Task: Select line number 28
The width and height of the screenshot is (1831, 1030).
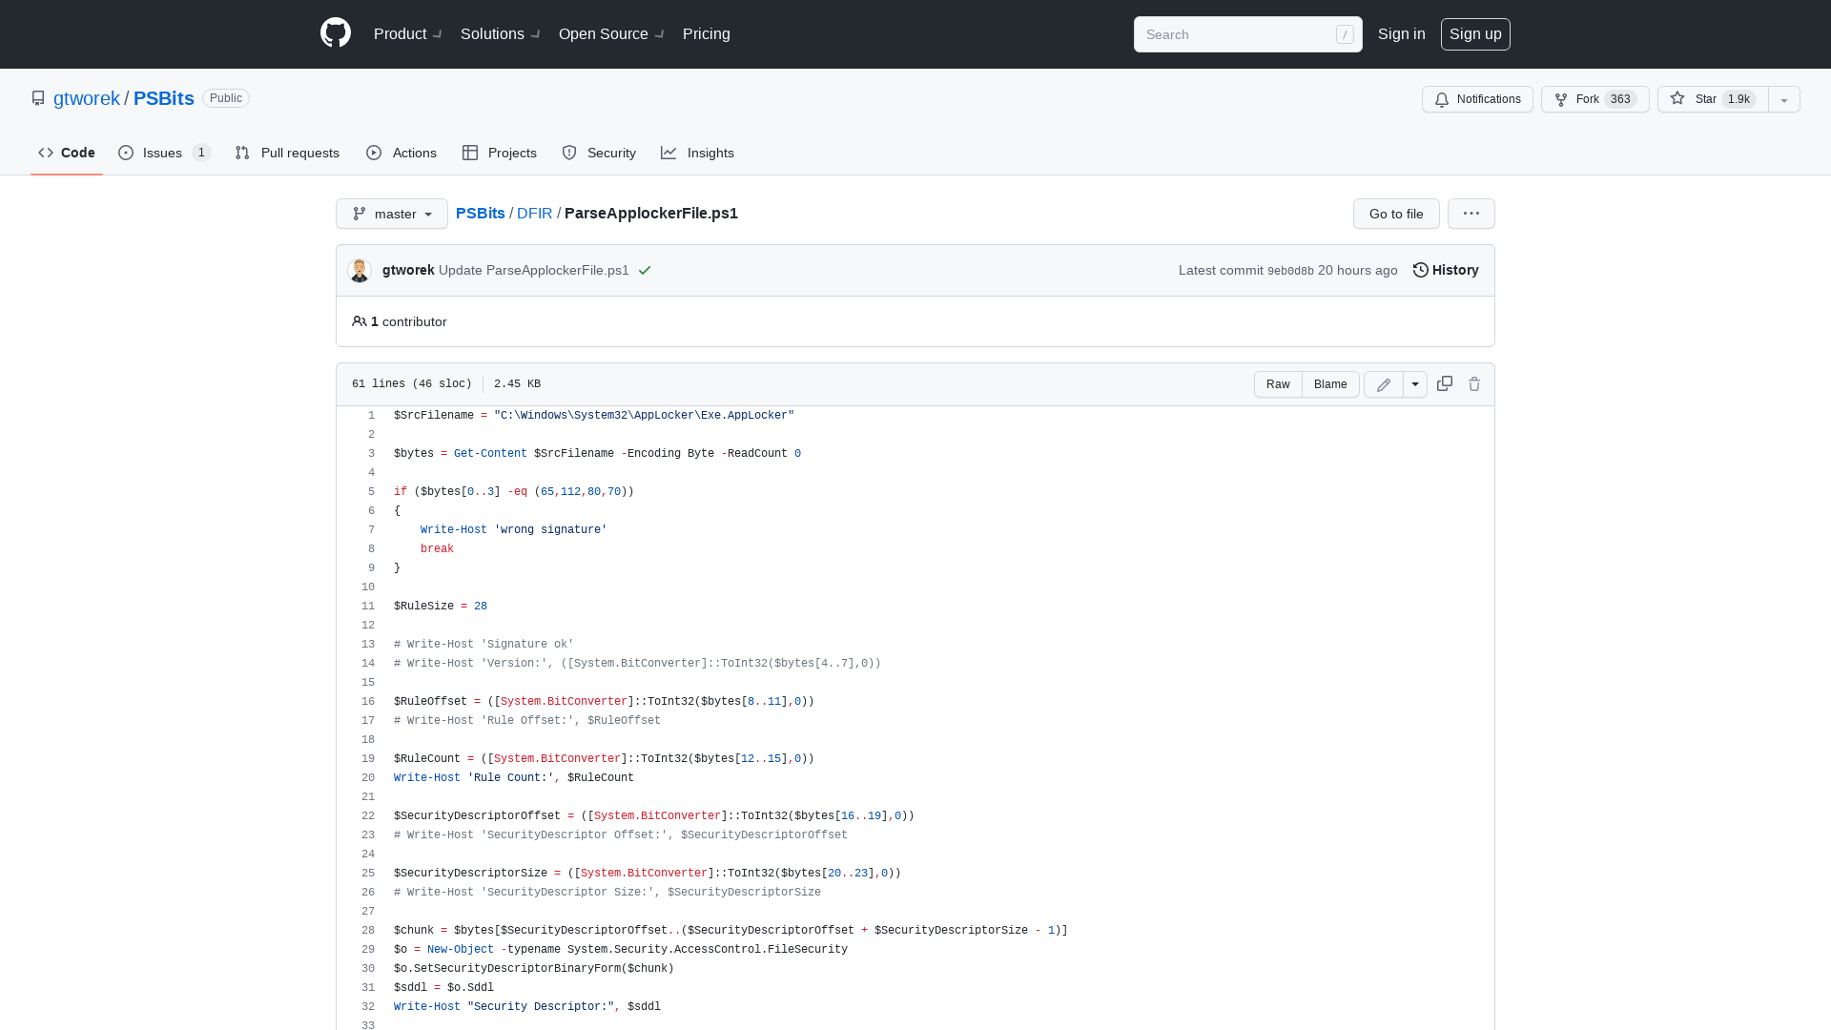Action: pyautogui.click(x=368, y=931)
